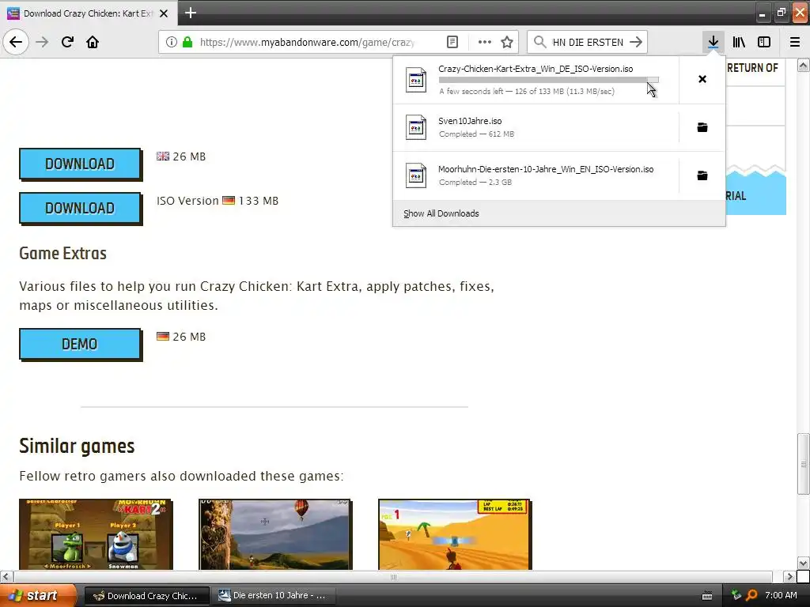This screenshot has height=607, width=810.
Task: Open the desert kart racing thumbnail
Action: click(x=455, y=535)
